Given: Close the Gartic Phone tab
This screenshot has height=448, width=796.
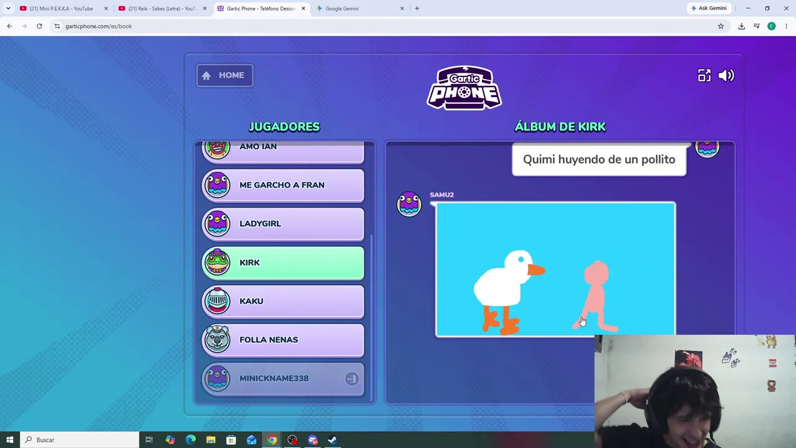Looking at the screenshot, I should pos(303,9).
